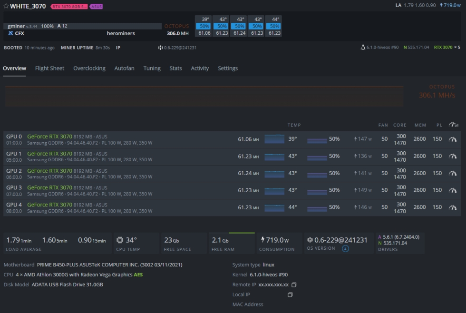466x313 pixels.
Task: Click GPU 3 power value 149 w
Action: (x=363, y=190)
